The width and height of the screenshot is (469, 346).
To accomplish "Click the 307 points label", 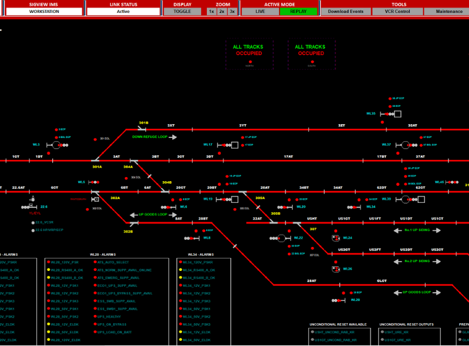I will tap(313, 229).
